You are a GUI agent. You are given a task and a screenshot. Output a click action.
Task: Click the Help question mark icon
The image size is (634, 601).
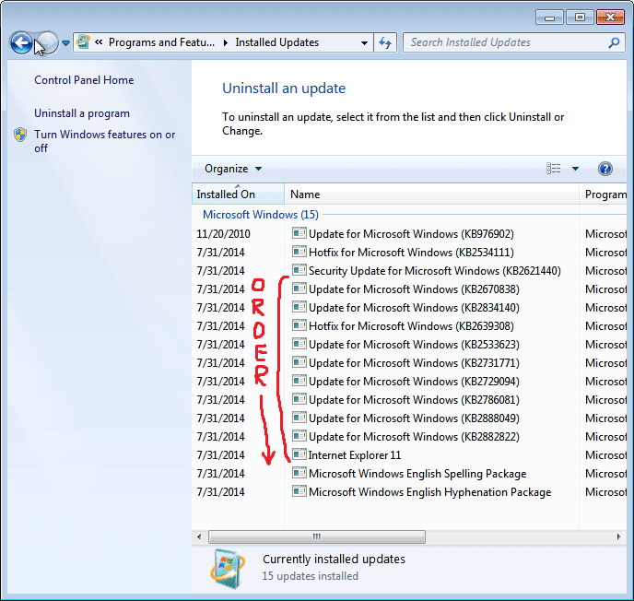(605, 169)
